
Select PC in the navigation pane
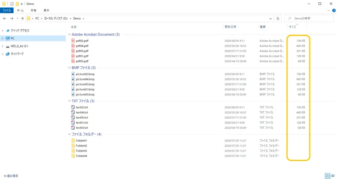pos(12,38)
